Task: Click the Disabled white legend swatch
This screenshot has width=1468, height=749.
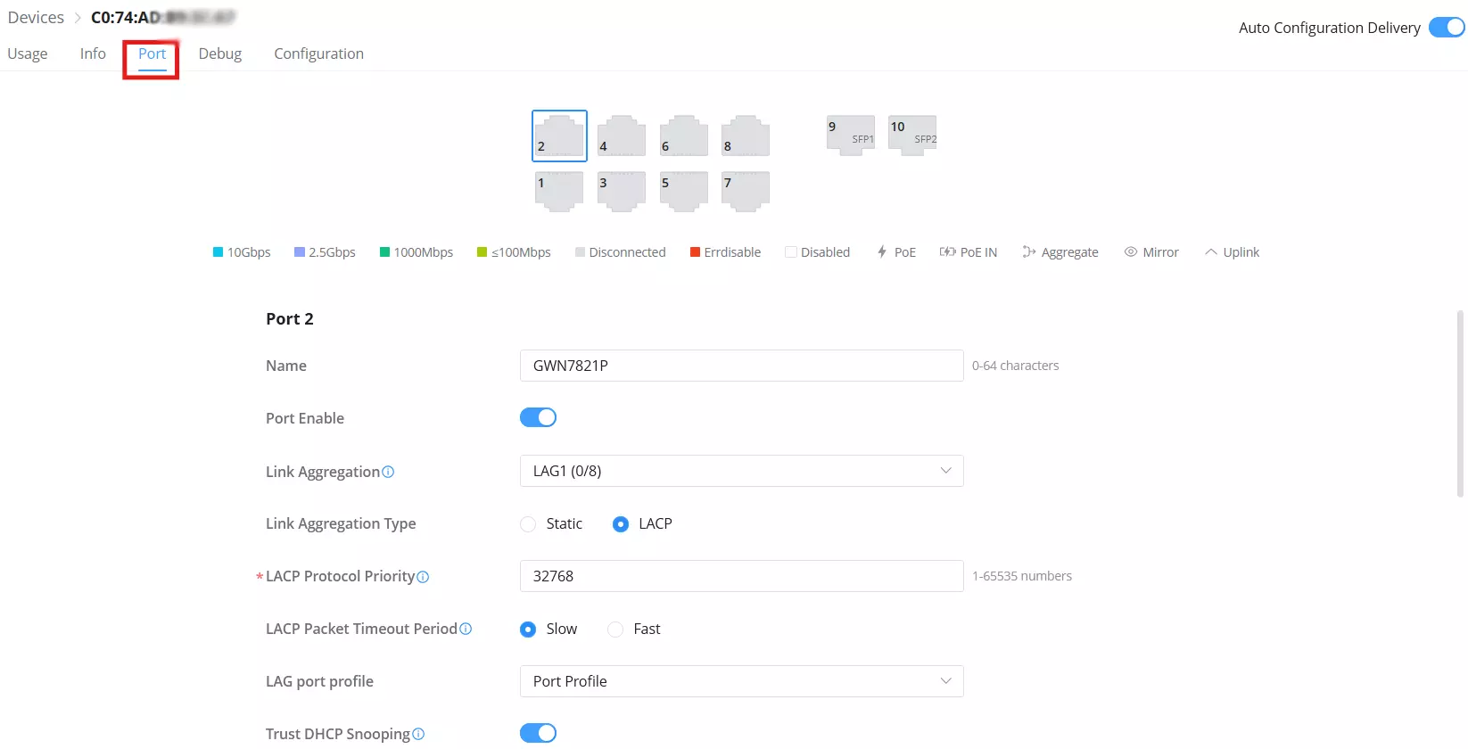Action: tap(790, 252)
